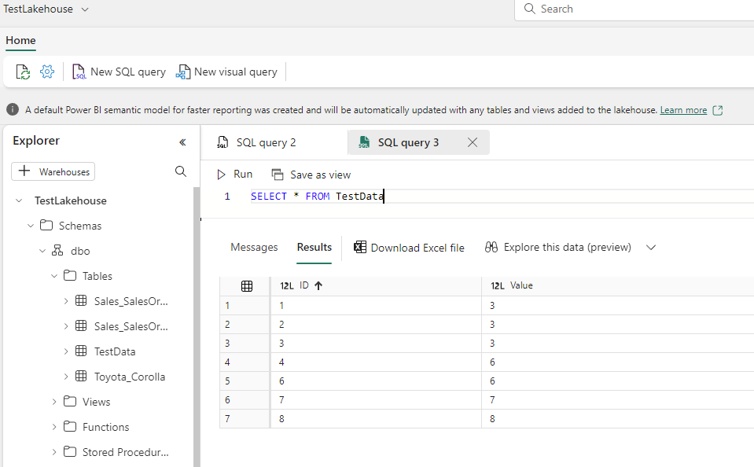This screenshot has height=467, width=754.
Task: Open Explore this data dropdown chevron
Action: [x=651, y=248]
